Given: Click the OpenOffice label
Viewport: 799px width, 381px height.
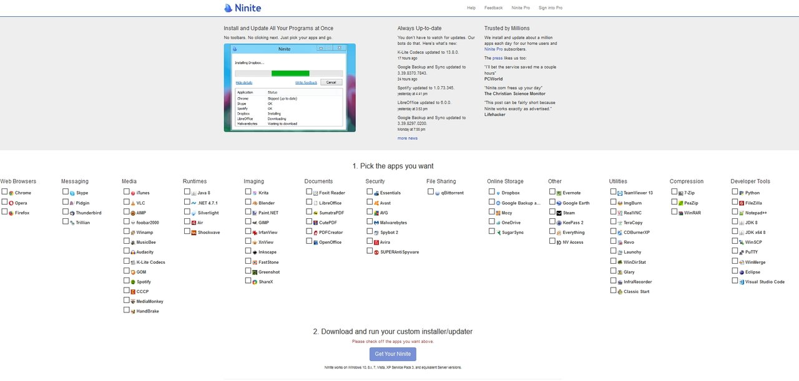Looking at the screenshot, I should (330, 243).
